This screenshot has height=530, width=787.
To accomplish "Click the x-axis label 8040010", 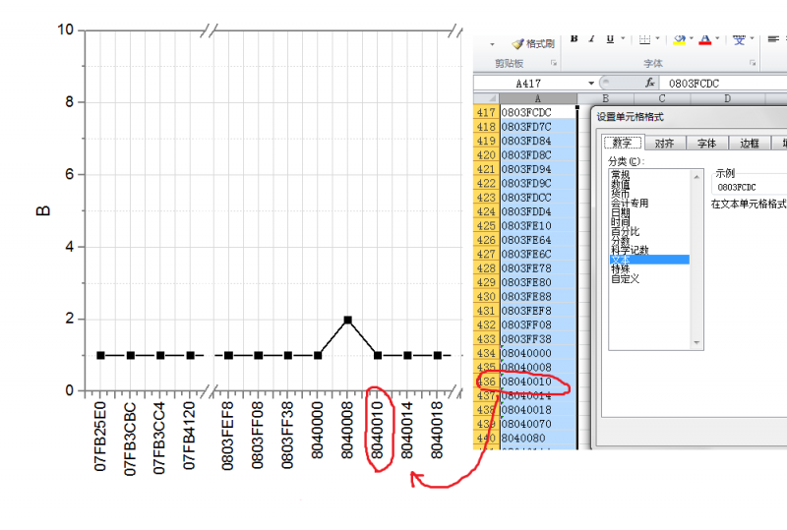I will 377,430.
